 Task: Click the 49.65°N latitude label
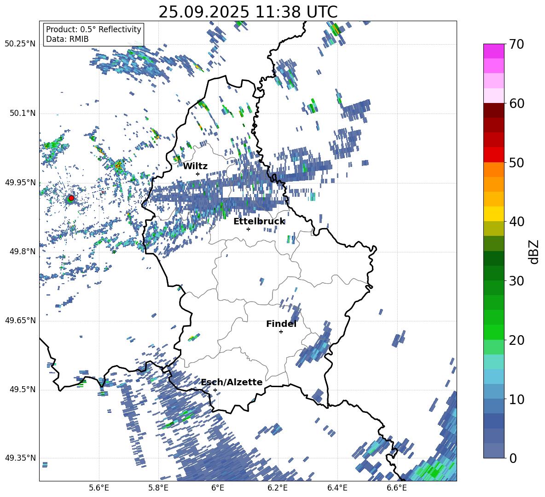coord(20,320)
